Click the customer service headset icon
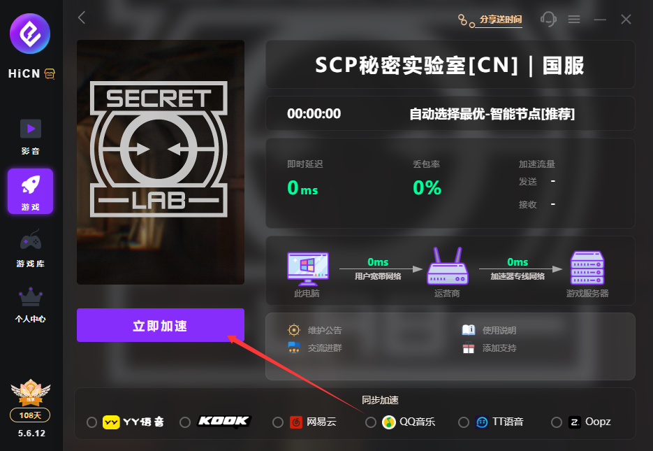The image size is (653, 451). coord(548,19)
